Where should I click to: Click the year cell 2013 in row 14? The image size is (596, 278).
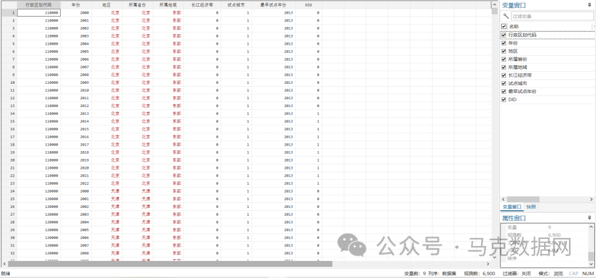pyautogui.click(x=76, y=114)
